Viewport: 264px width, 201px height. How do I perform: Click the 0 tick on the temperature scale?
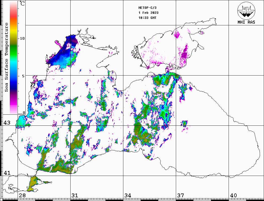[x=24, y=113]
